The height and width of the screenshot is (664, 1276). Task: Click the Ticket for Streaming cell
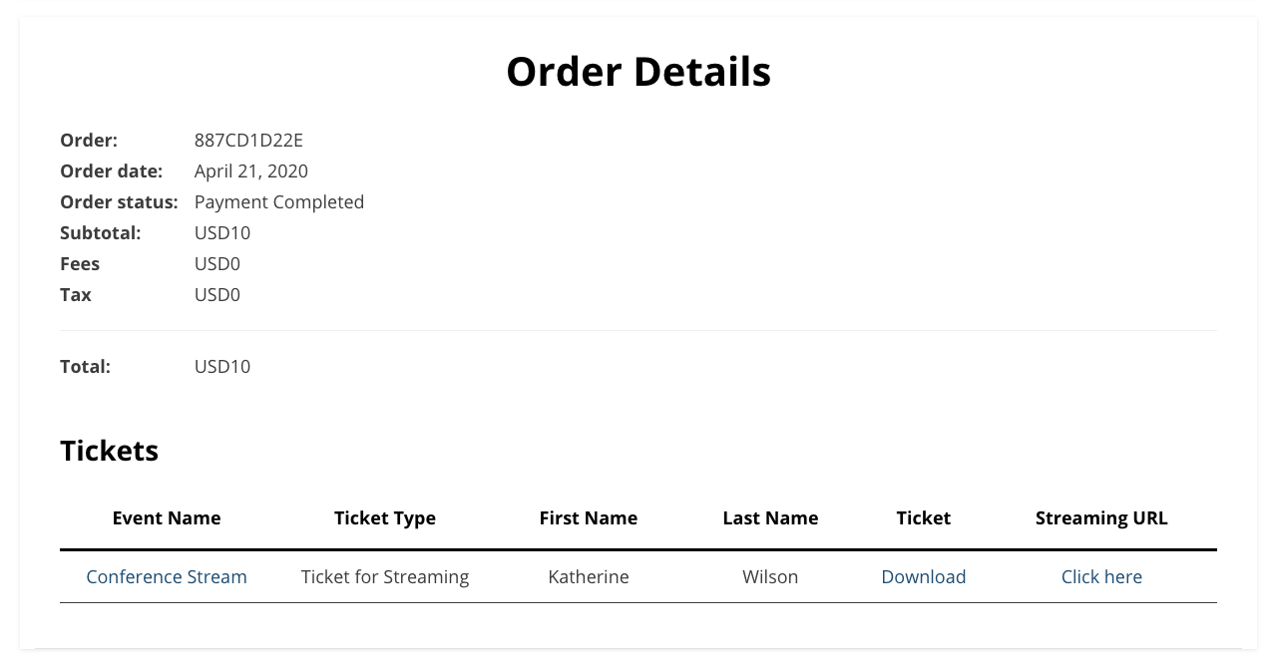click(x=384, y=576)
